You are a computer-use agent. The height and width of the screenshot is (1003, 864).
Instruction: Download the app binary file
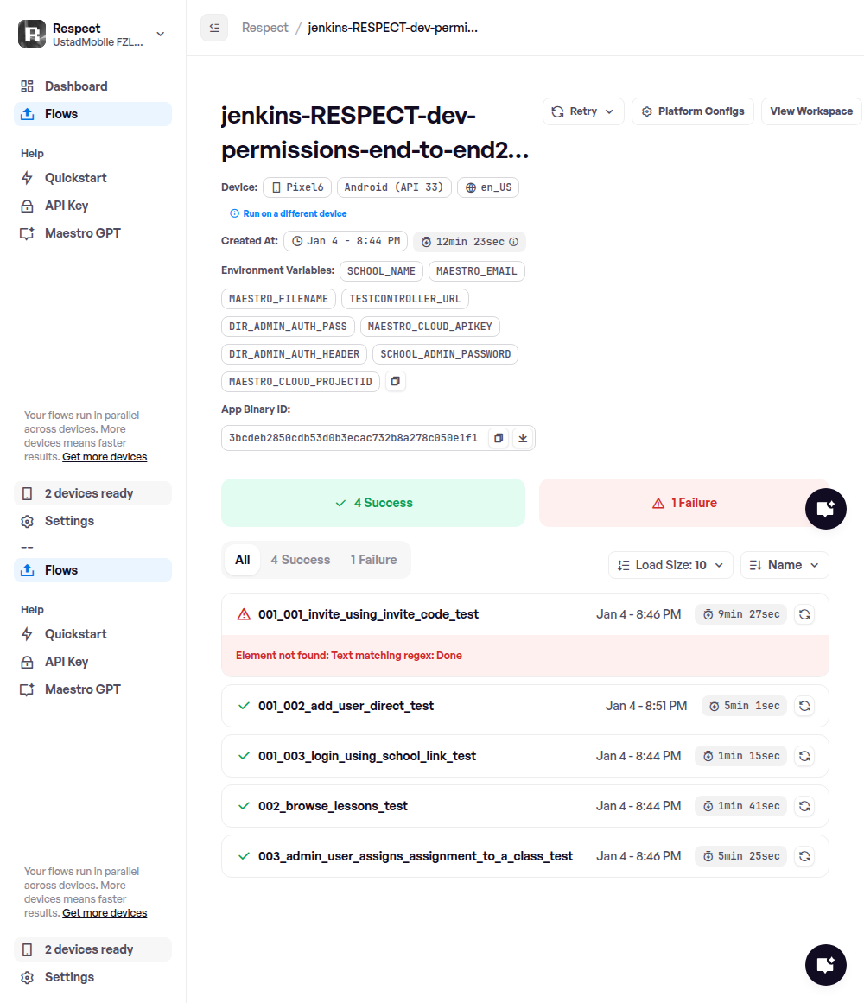coord(522,438)
